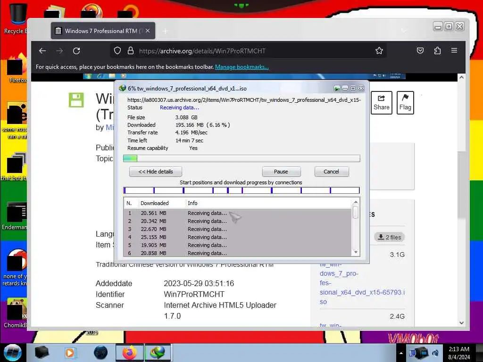This screenshot has width=483, height=362.
Task: Select connection row 5 with 19.905 MB
Action: (238, 245)
